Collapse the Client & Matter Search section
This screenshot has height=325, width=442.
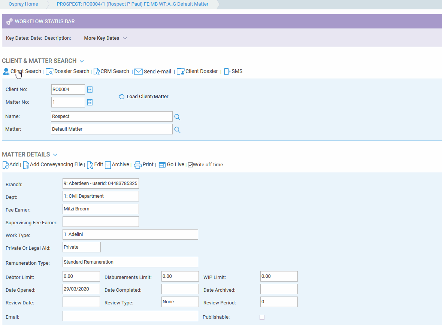pyautogui.click(x=82, y=61)
